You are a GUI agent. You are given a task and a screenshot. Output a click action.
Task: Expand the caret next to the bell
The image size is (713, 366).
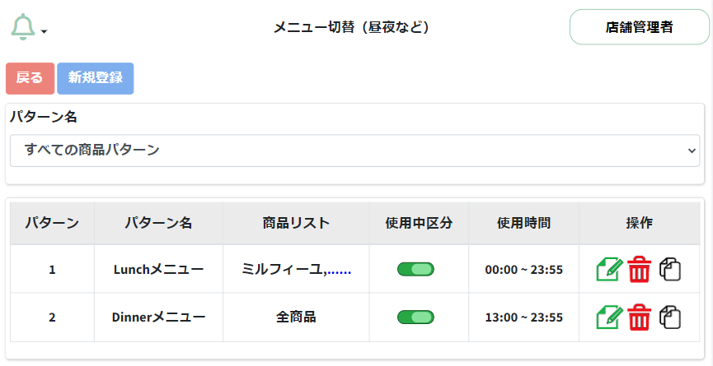[x=45, y=32]
